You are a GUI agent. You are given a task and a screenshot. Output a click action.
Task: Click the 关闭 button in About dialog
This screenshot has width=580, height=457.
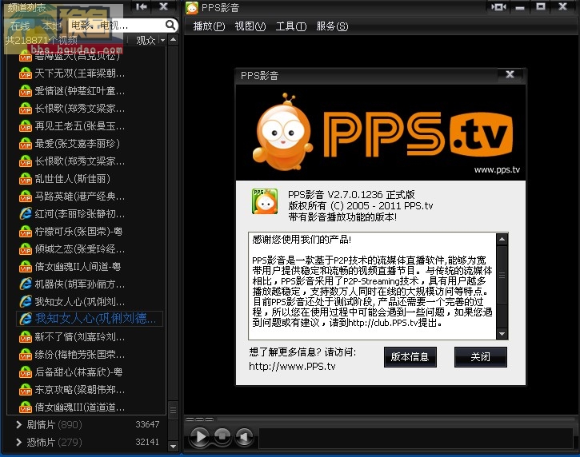pyautogui.click(x=480, y=357)
